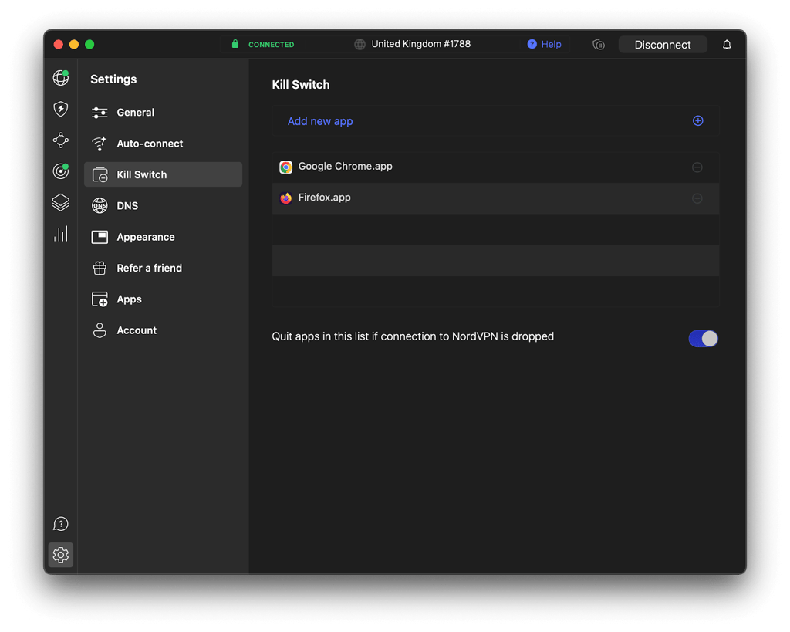Open Dark Web Monitor radar sidebar icon
Screen dimensions: 790x632
[61, 171]
